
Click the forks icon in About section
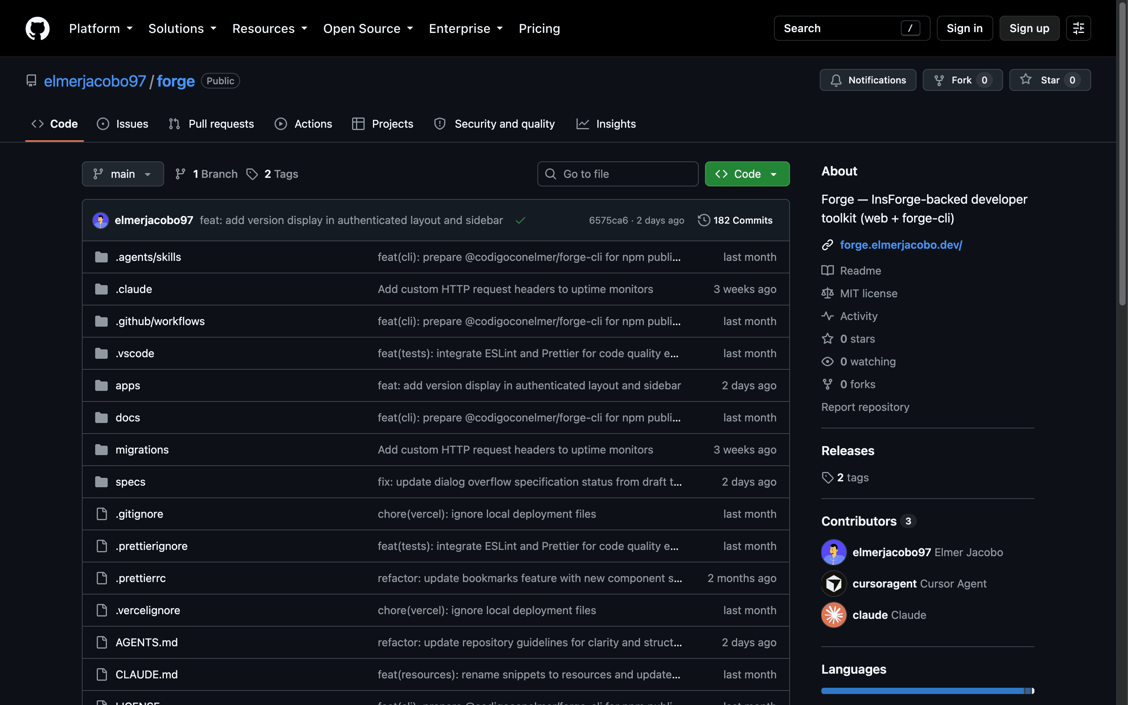pyautogui.click(x=827, y=384)
